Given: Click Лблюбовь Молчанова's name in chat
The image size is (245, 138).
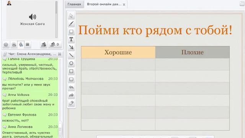Looking at the screenshot, I should [x=26, y=79].
